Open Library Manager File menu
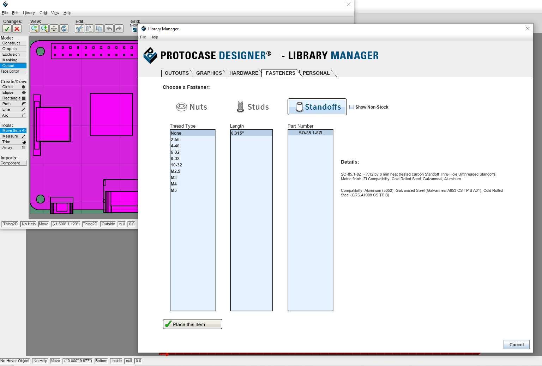 [143, 37]
